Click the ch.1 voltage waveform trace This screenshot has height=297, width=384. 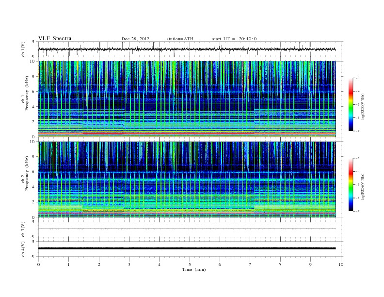[187, 49]
